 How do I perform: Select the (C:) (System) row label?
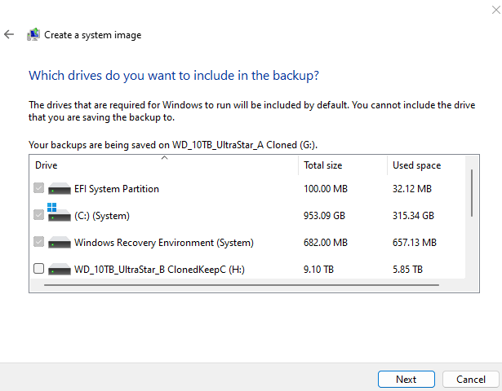tap(102, 216)
